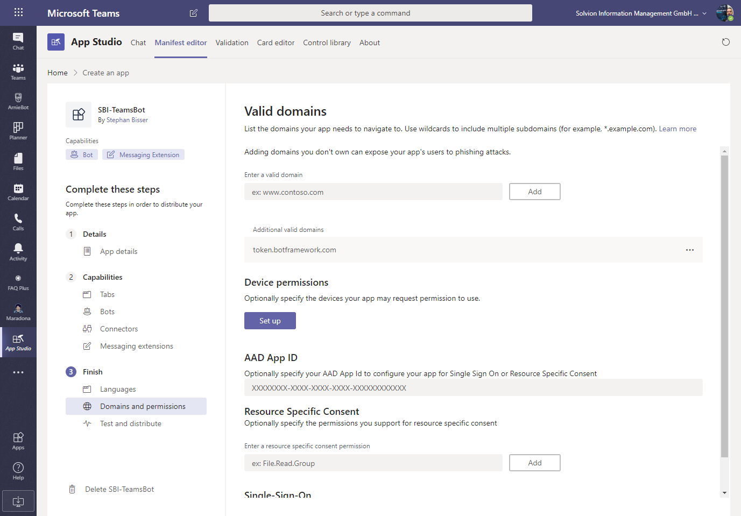Click the trash icon for Delete SBI-TeamsBot
The width and height of the screenshot is (741, 516).
pyautogui.click(x=72, y=489)
